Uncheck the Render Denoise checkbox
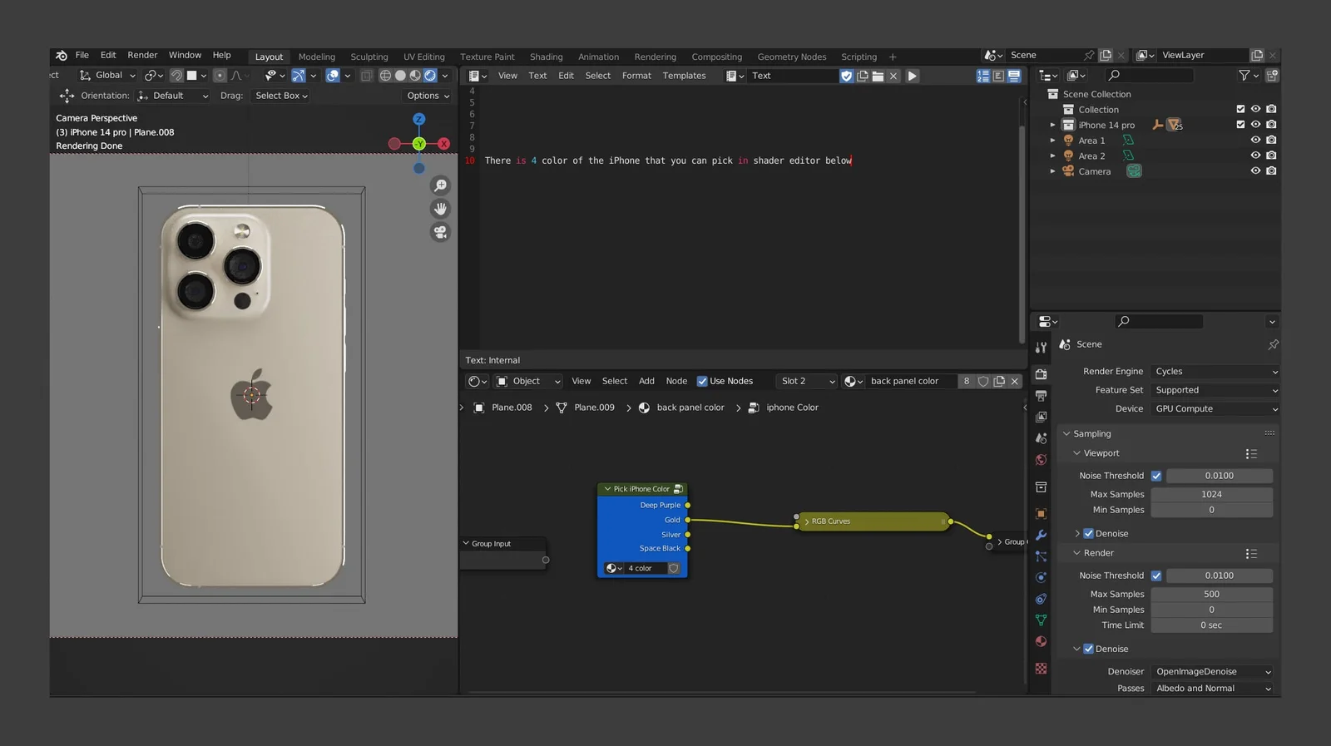The width and height of the screenshot is (1331, 746). coord(1088,649)
